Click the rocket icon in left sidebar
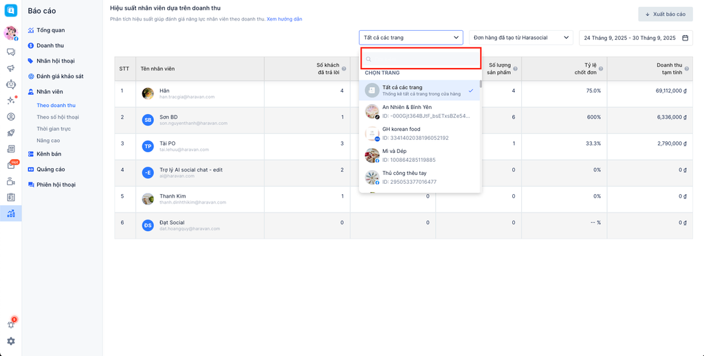704x356 pixels. [11, 133]
